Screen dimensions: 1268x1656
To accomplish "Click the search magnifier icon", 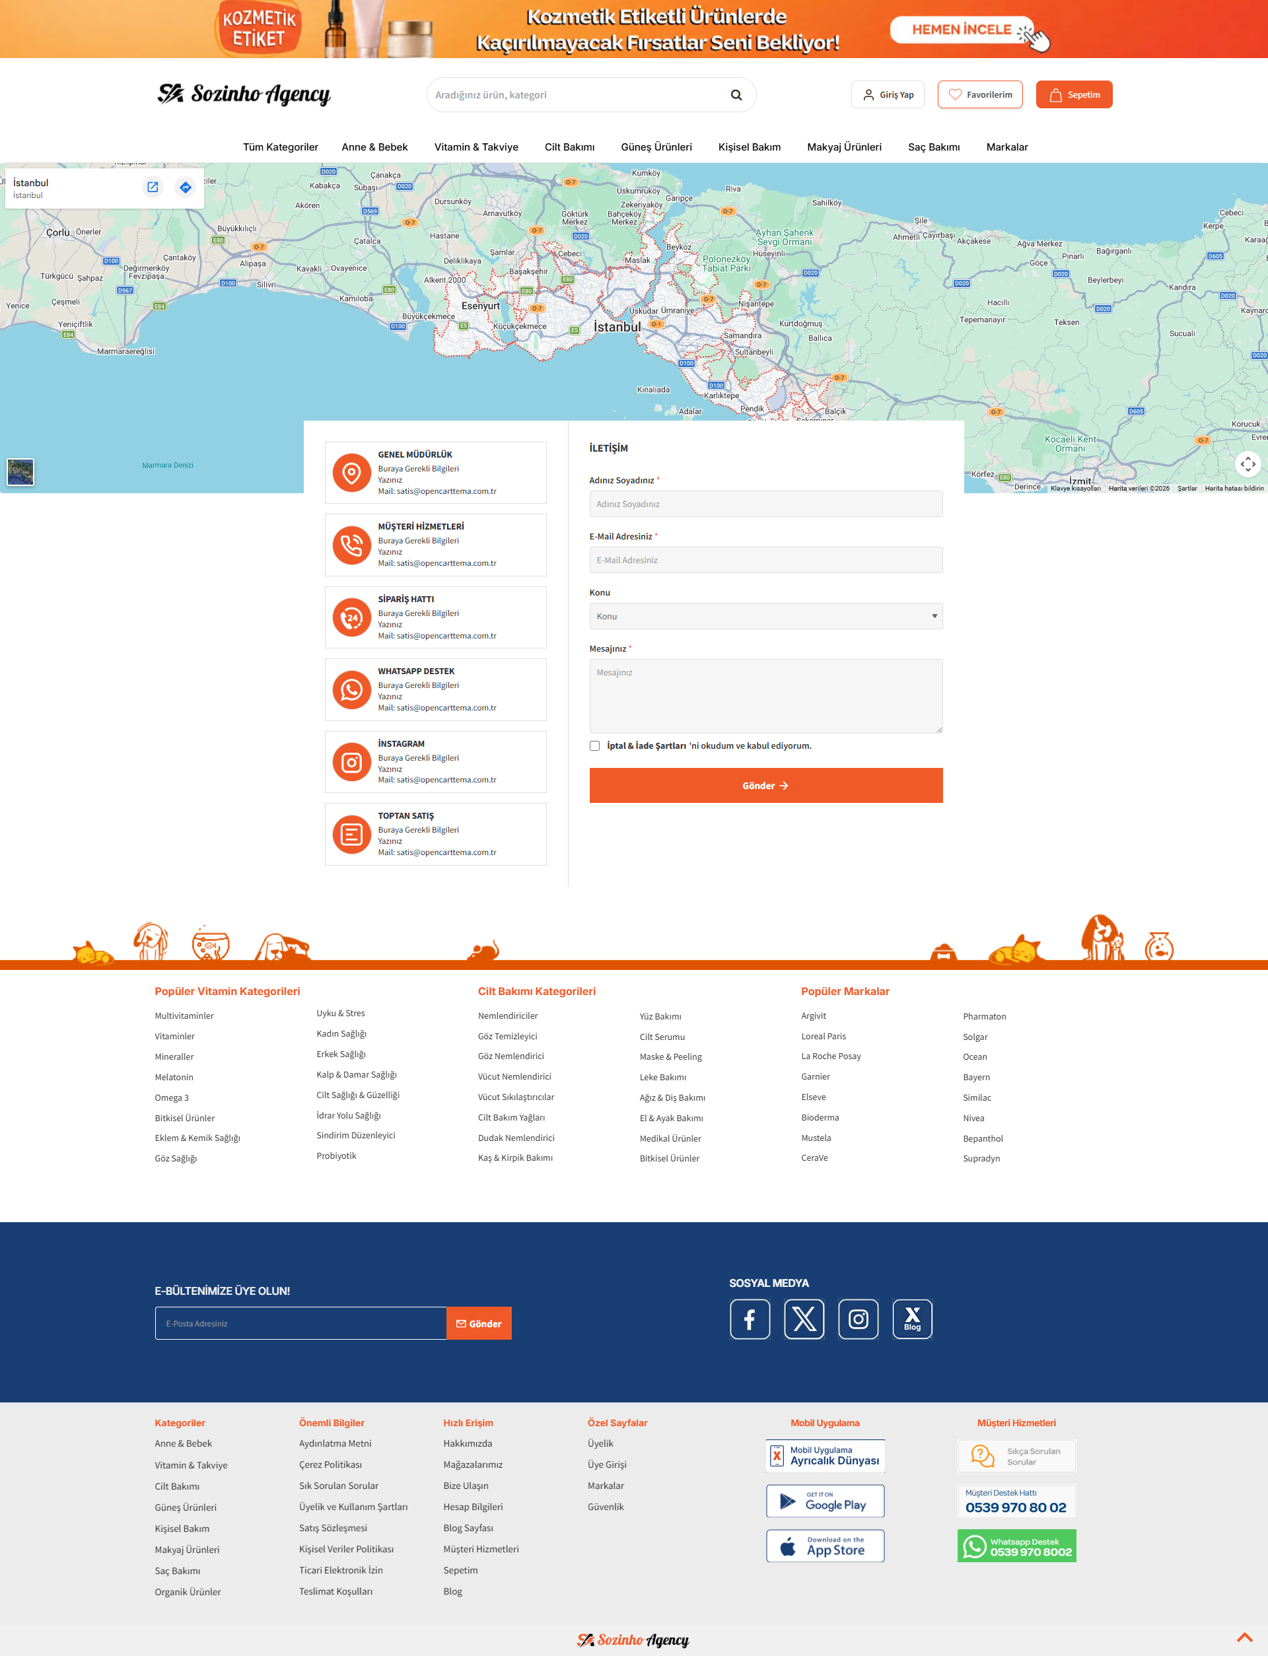I will pyautogui.click(x=736, y=95).
